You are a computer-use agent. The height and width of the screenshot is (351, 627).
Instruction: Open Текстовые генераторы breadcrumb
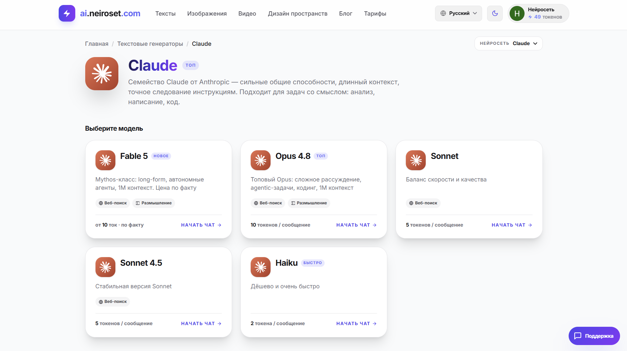pos(150,44)
